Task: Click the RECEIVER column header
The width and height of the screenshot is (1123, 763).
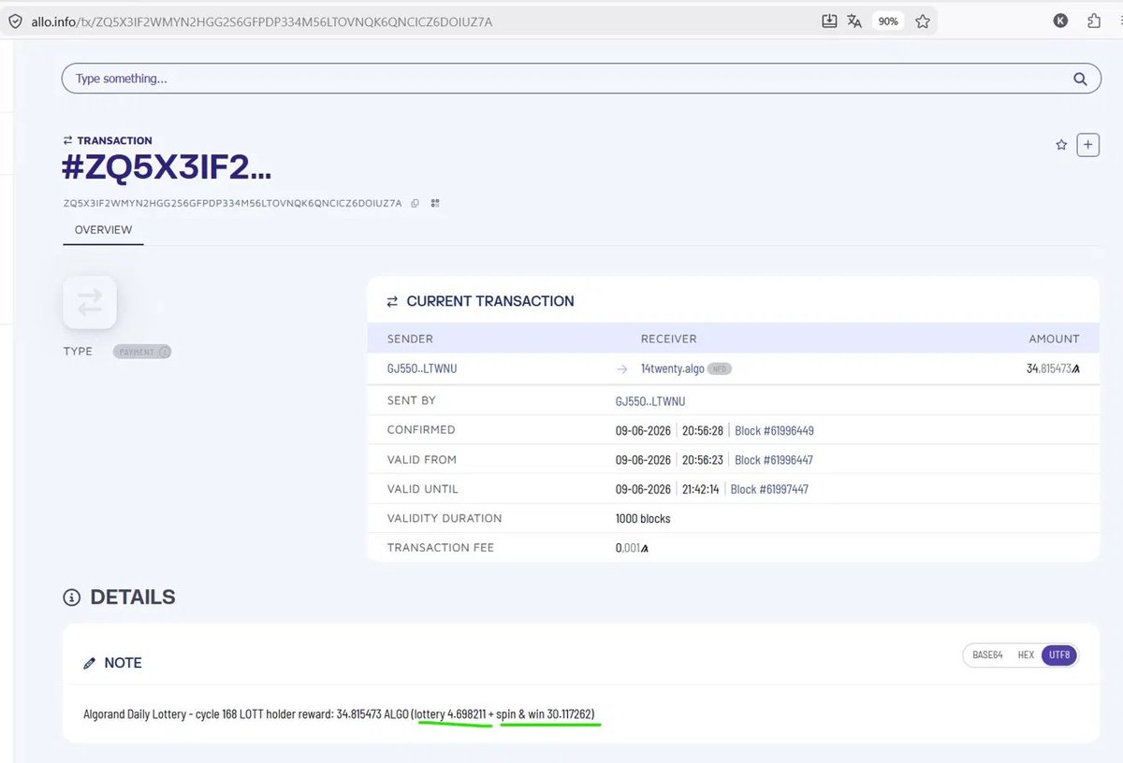Action: [x=668, y=338]
